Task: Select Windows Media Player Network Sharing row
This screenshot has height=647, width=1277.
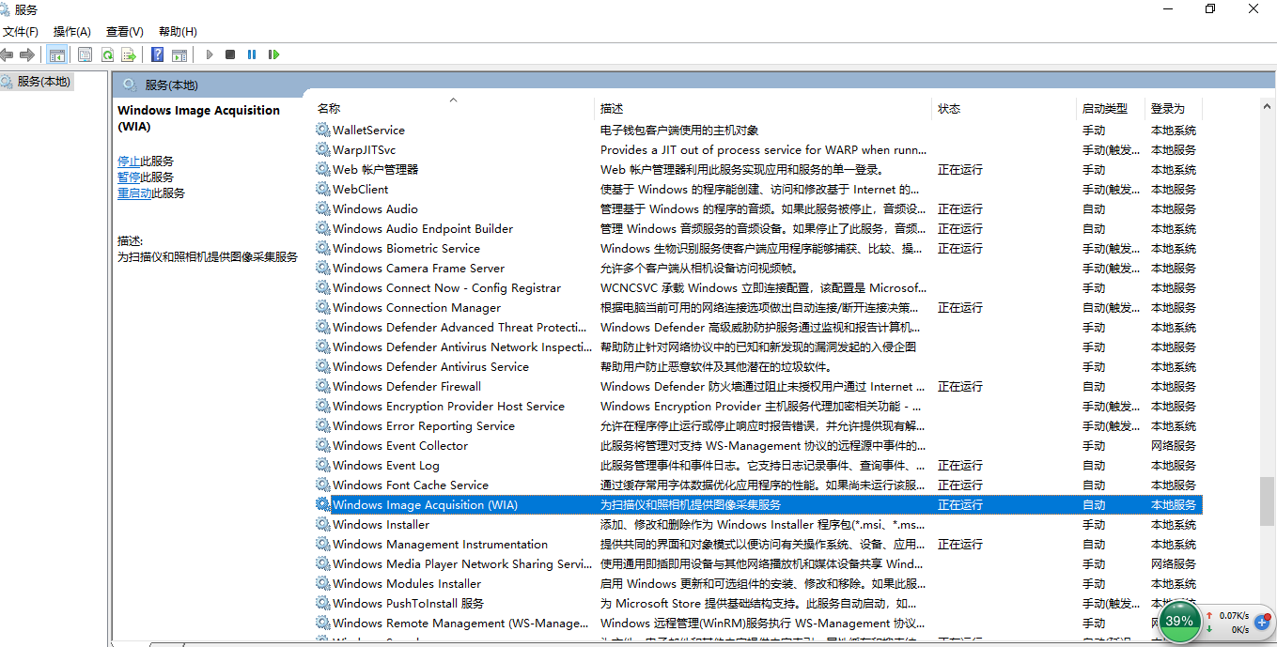Action: coord(758,563)
